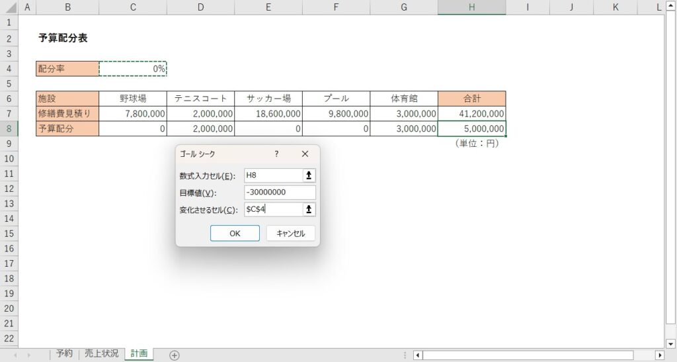Switch to the 予約 sheet tab
Viewport: 677px width, 362px height.
pos(64,354)
